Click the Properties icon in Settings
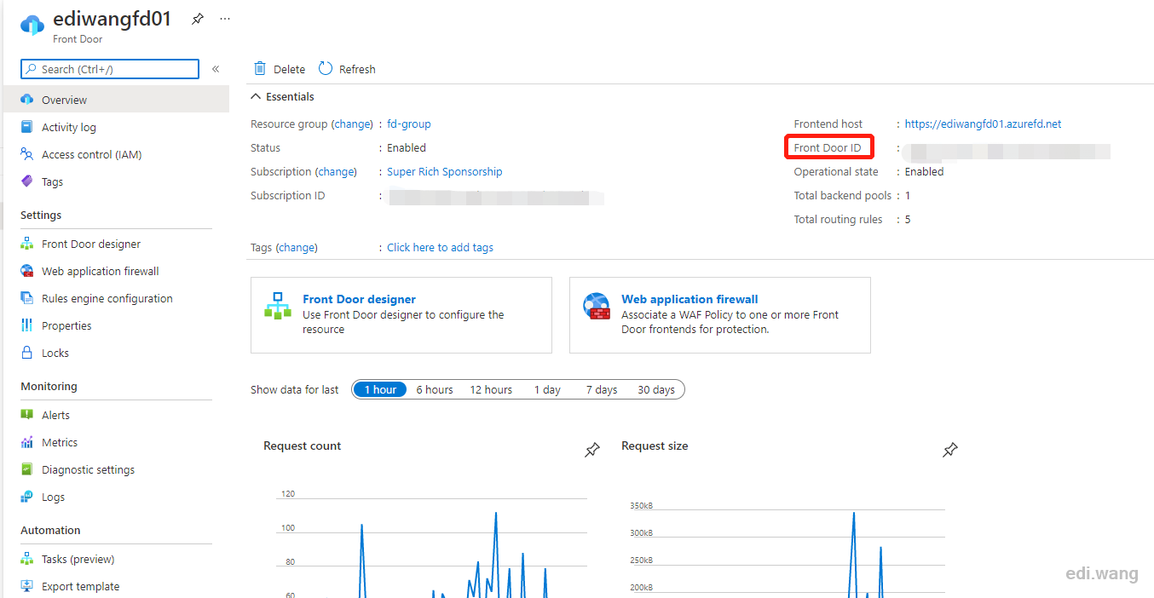 tap(26, 325)
